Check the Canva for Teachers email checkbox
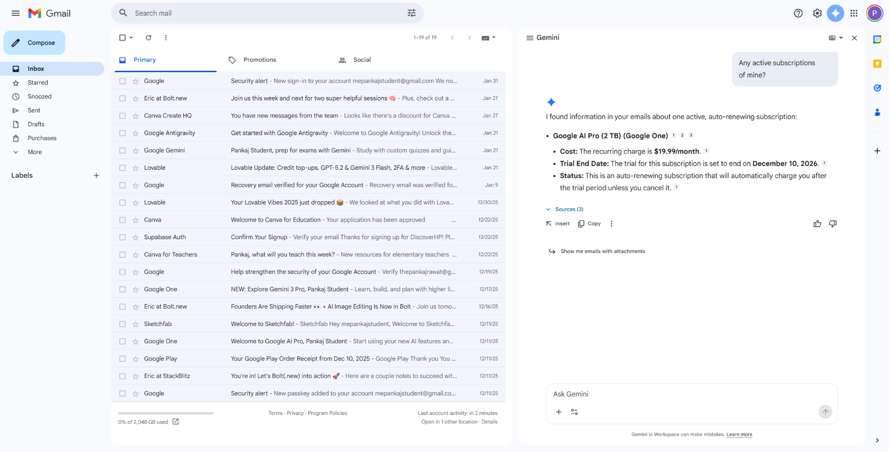The height and width of the screenshot is (452, 889). [122, 254]
